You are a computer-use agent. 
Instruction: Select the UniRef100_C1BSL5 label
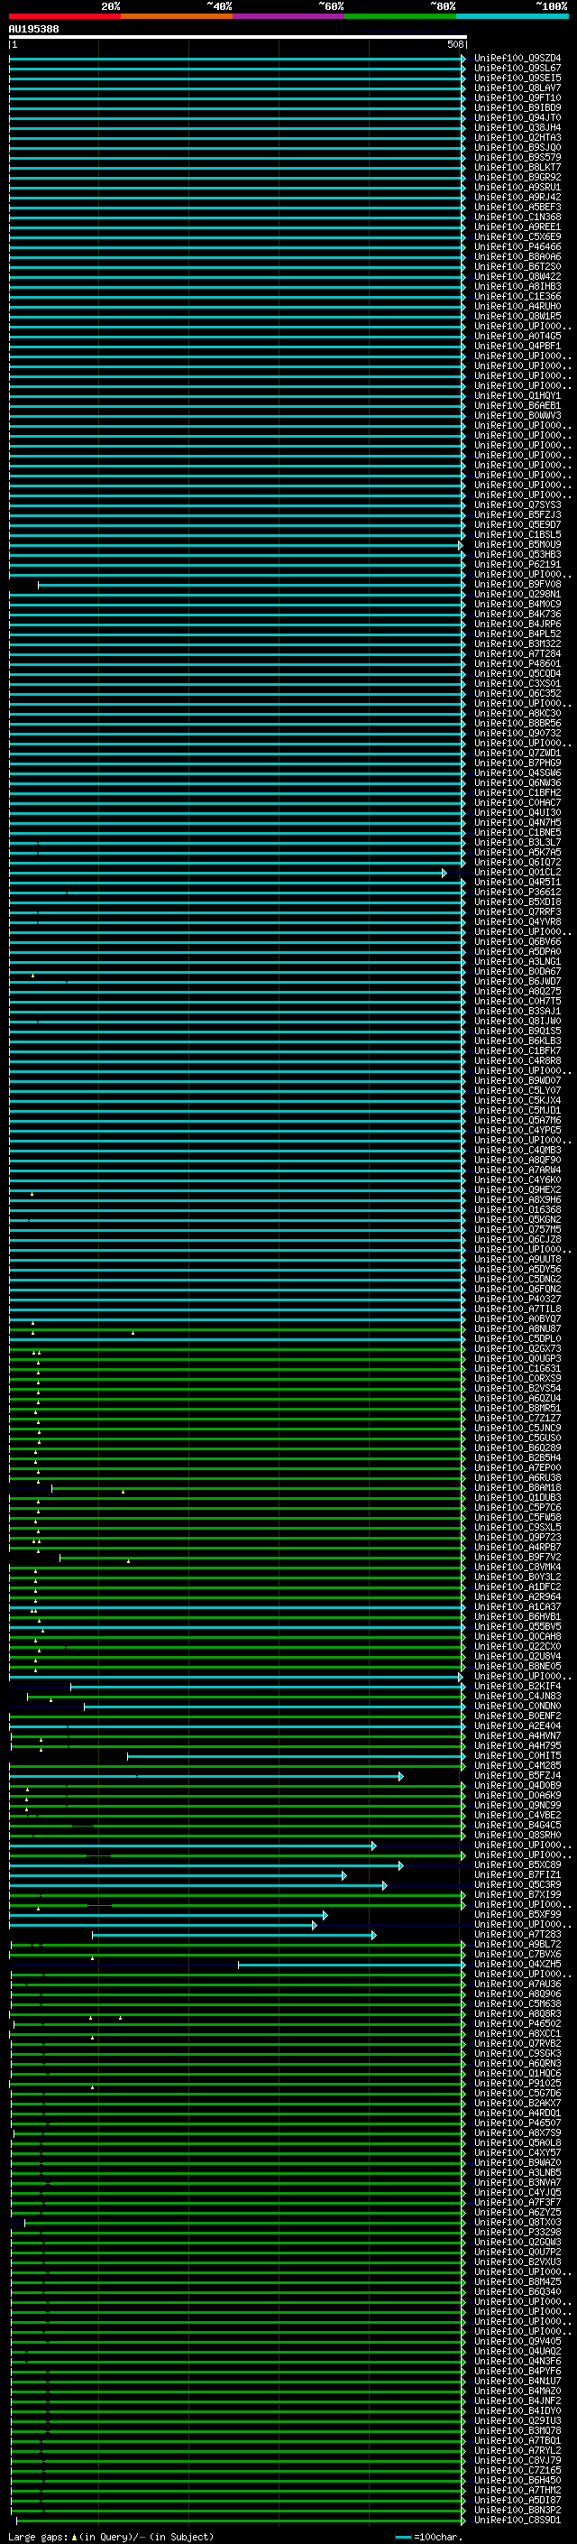click(x=517, y=534)
